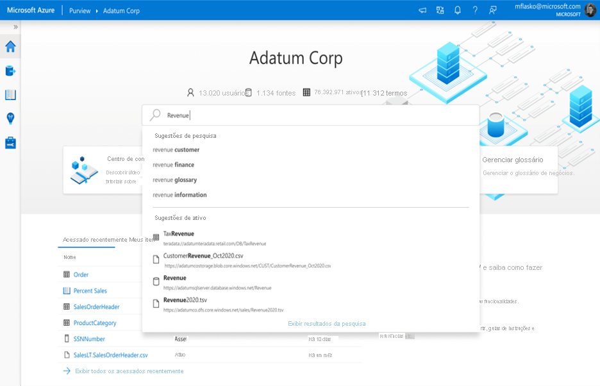Screen dimensions: 600x386
Task: Expand the left sidebar with chevrons
Action: 15,27
